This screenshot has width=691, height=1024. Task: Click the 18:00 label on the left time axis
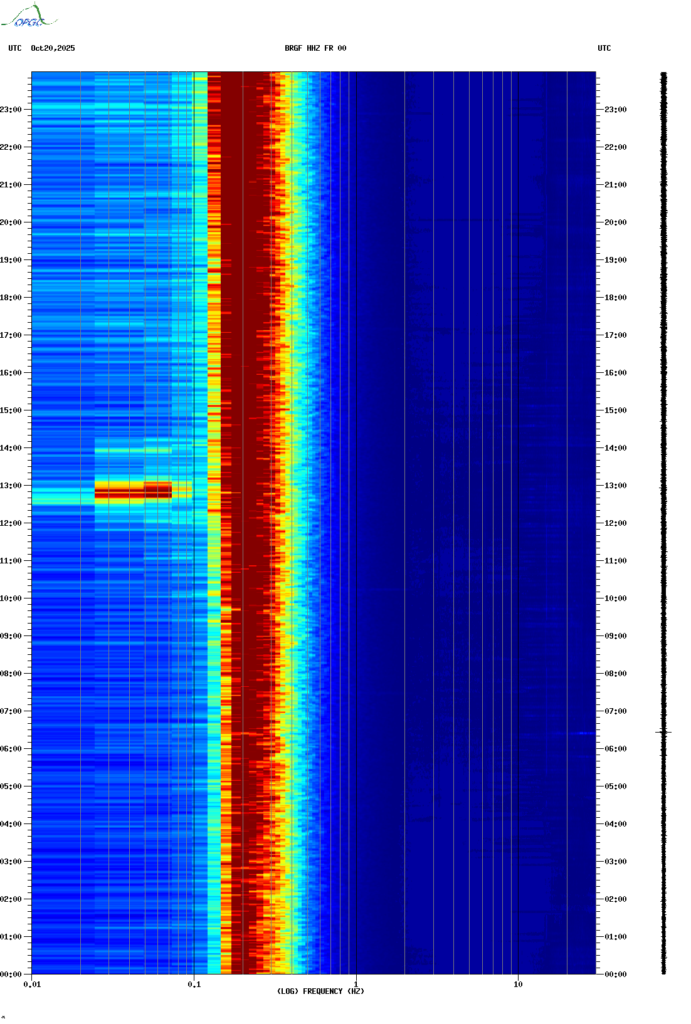[x=11, y=298]
